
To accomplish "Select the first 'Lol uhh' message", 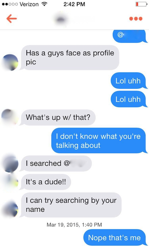I will point(129,81).
